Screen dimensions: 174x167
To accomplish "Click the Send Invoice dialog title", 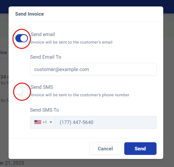I will point(29,14).
